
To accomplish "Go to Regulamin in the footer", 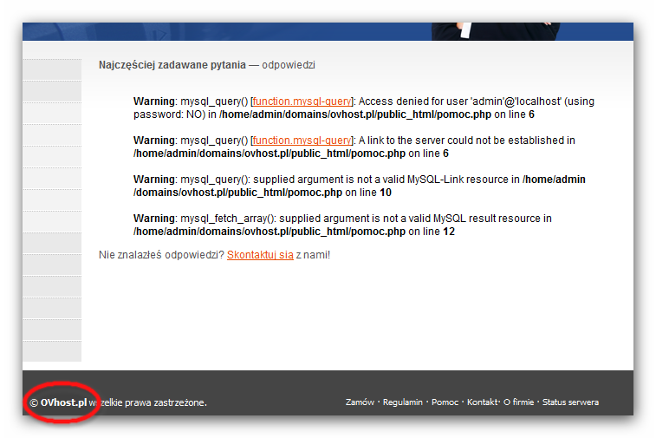I will (402, 402).
